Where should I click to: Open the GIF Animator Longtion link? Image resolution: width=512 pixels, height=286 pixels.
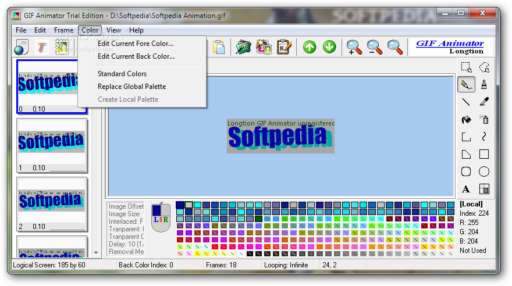coord(450,47)
